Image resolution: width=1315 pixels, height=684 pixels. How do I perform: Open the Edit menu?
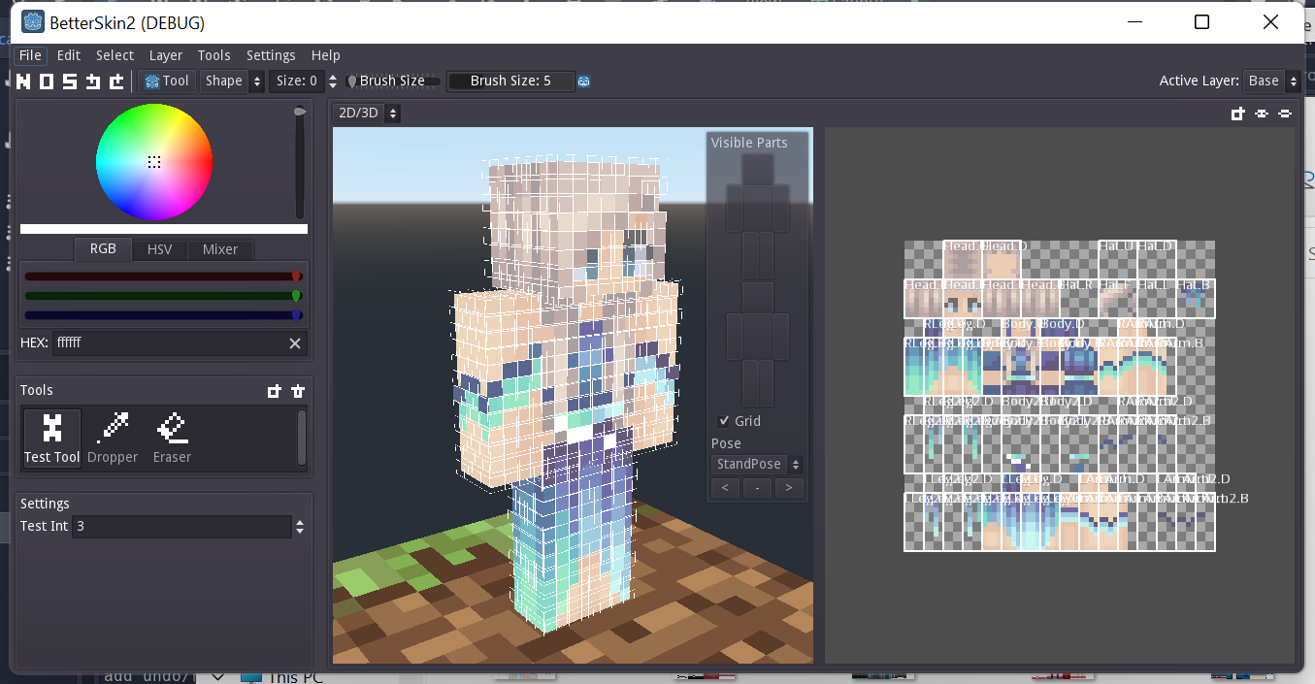click(69, 55)
